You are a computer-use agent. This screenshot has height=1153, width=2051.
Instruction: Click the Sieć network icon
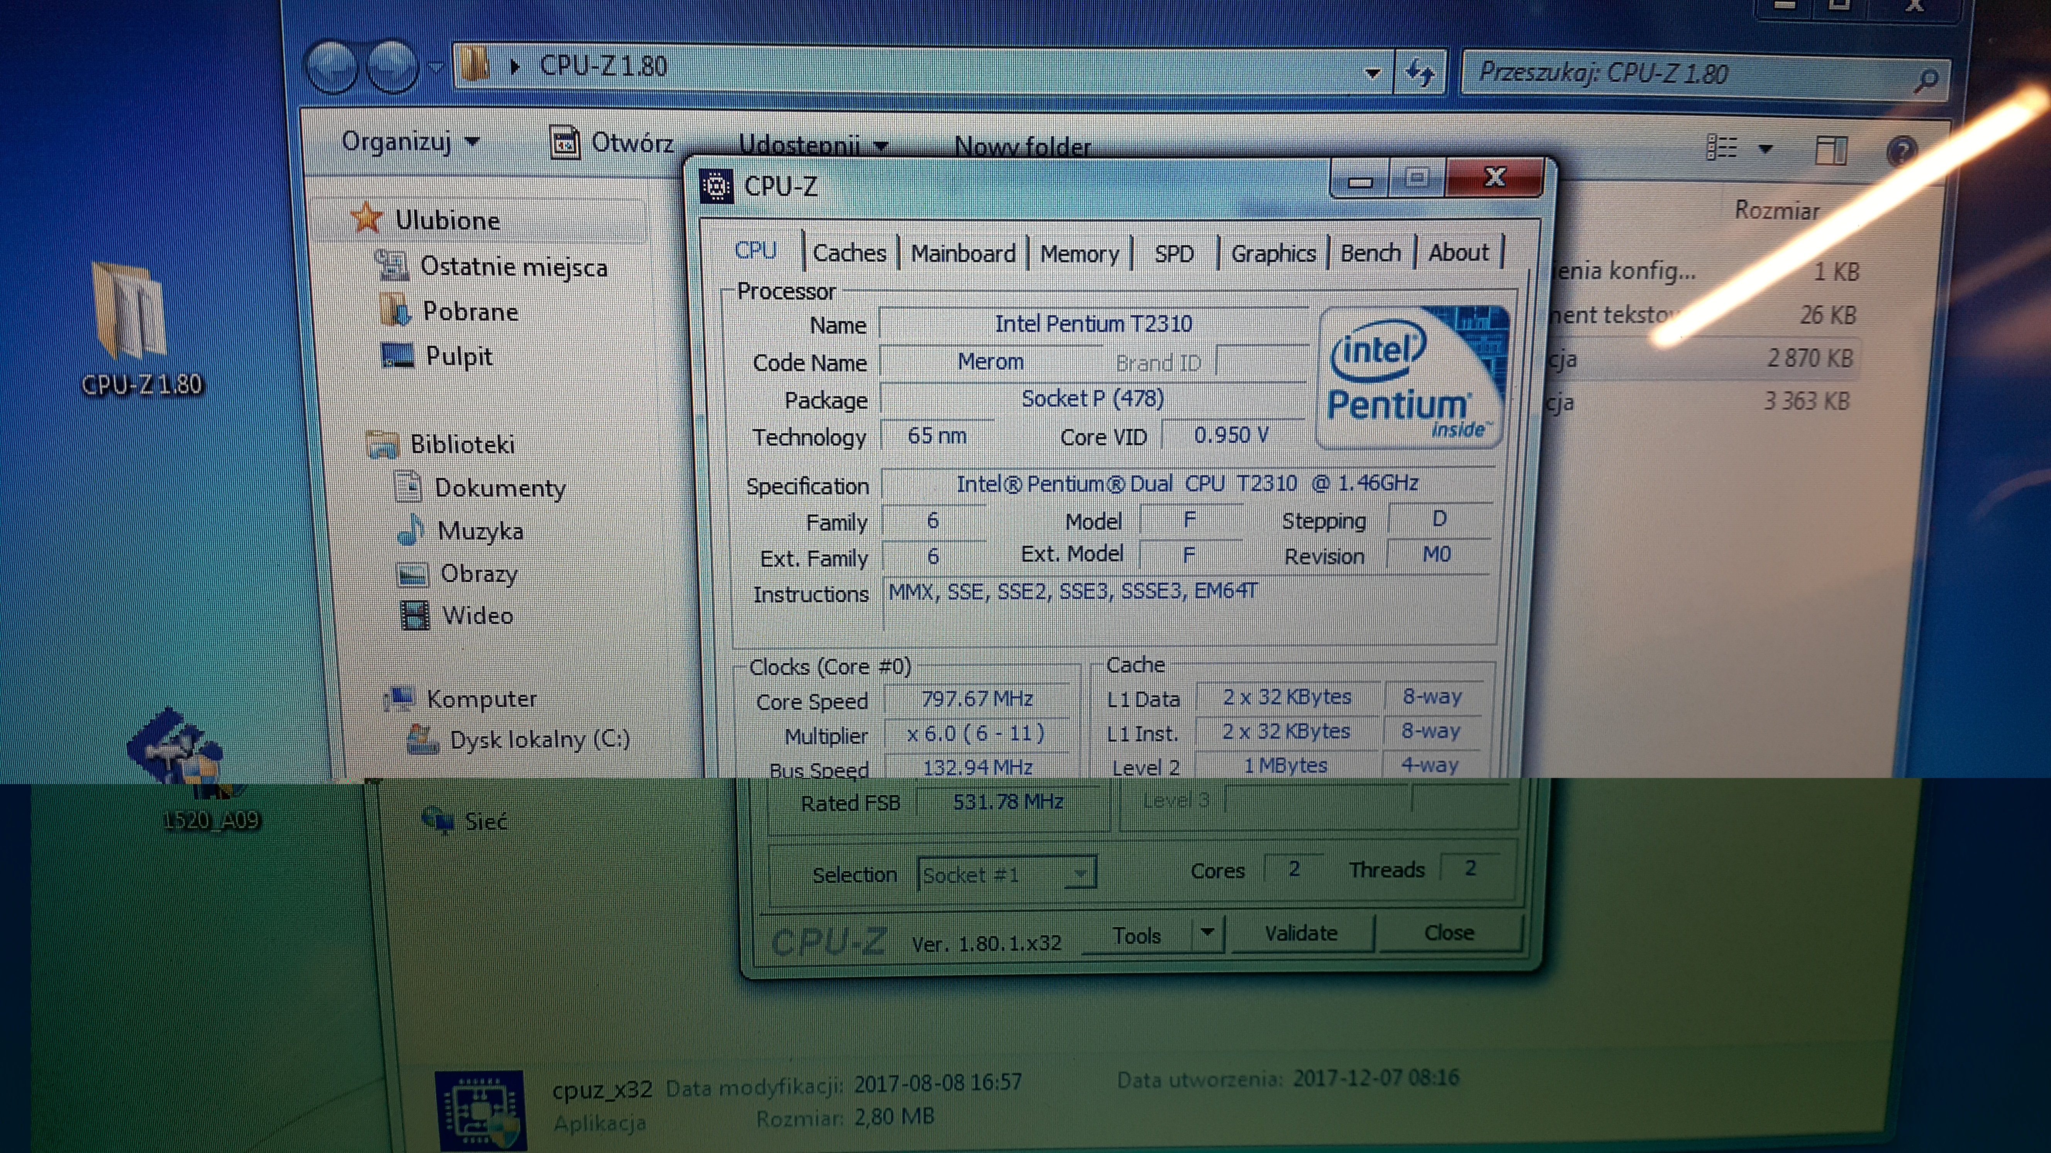(x=437, y=820)
